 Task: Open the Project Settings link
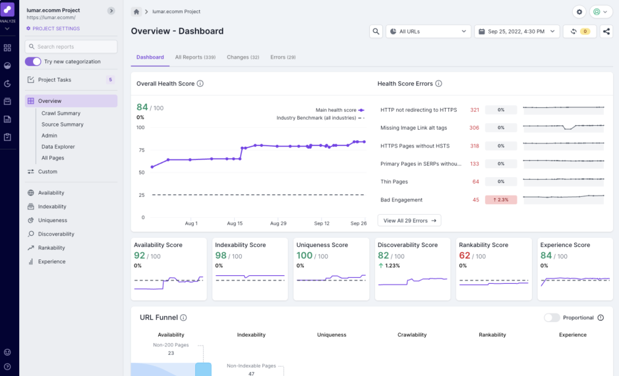tap(53, 29)
